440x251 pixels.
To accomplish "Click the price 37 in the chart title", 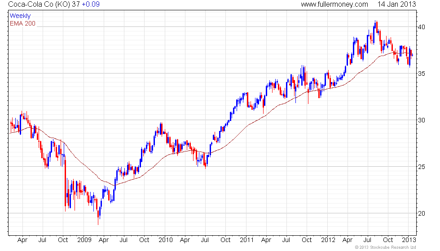I will pos(76,4).
